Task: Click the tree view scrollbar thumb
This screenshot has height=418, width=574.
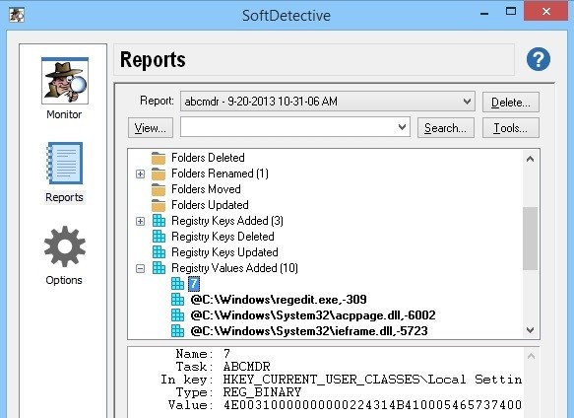Action: tap(530, 239)
